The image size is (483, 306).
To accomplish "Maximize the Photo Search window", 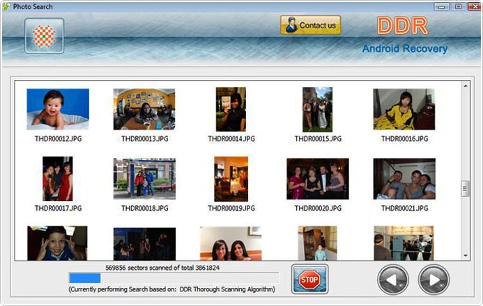I will coord(459,6).
